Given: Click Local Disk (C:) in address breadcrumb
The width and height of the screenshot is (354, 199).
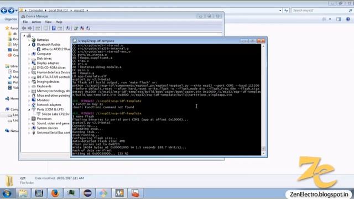Looking at the screenshot, I should 58,11.
